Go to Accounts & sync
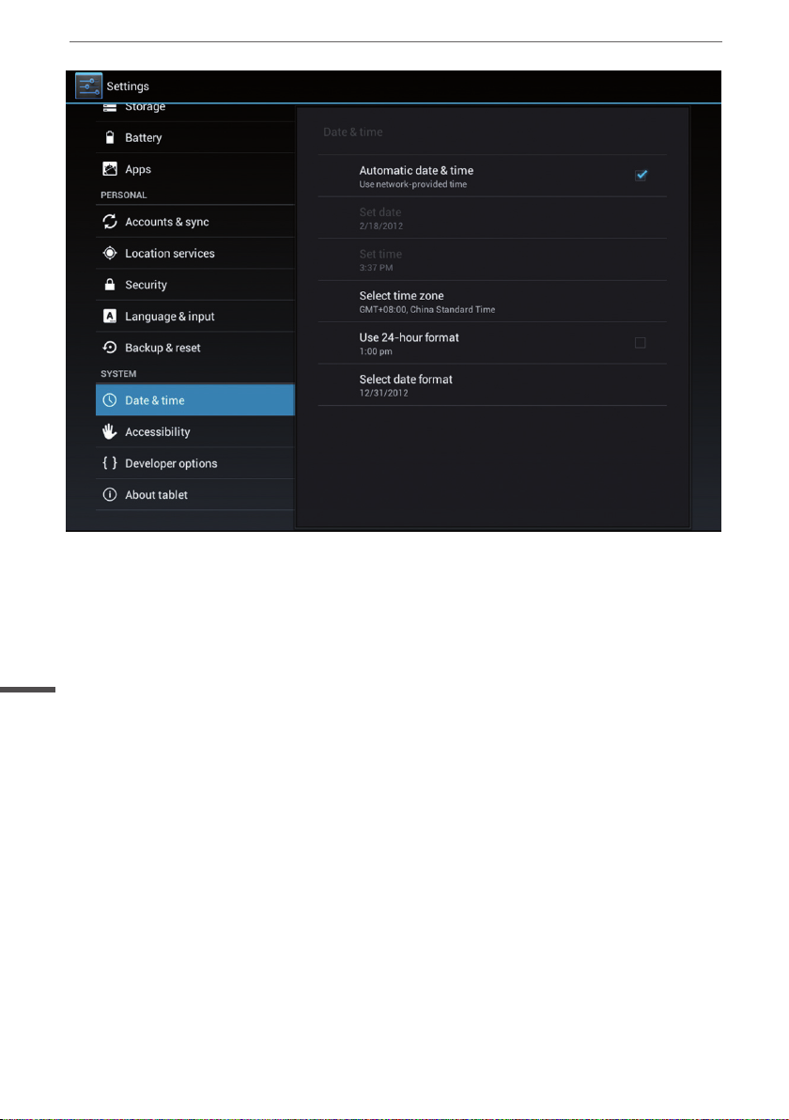Image resolution: width=789 pixels, height=1120 pixels. click(x=195, y=222)
